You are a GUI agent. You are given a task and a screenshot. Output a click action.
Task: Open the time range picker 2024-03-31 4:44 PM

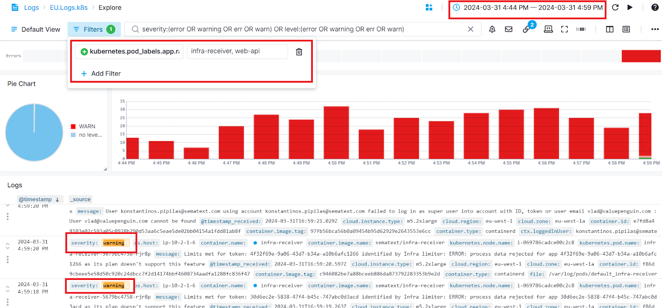coord(528,7)
